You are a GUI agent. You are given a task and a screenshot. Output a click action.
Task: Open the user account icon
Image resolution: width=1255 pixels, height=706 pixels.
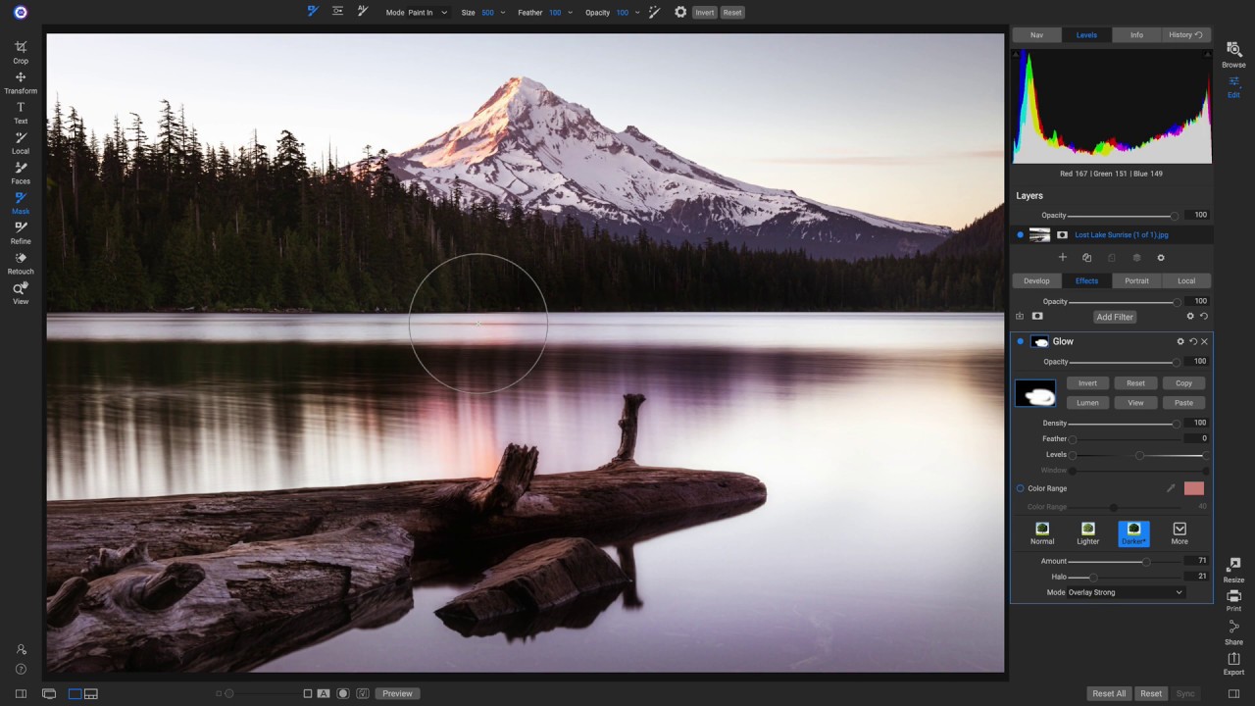pos(21,649)
